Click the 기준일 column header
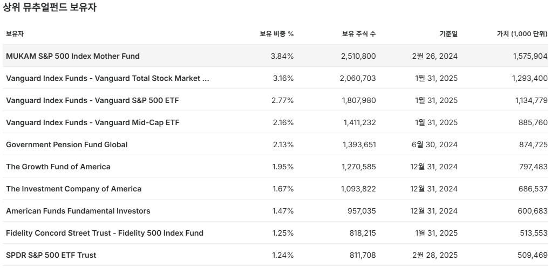The width and height of the screenshot is (551, 268). point(449,34)
